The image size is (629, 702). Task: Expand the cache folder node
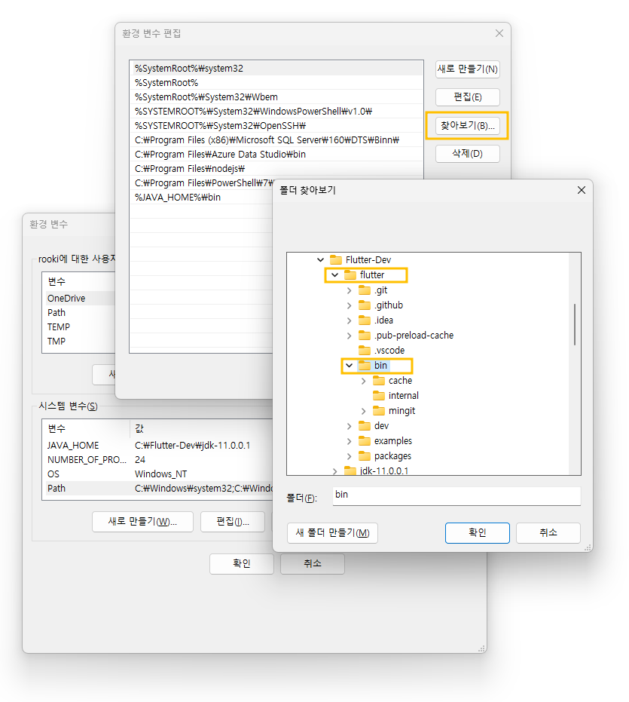[363, 381]
